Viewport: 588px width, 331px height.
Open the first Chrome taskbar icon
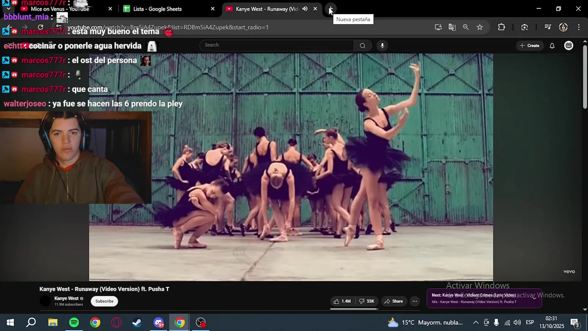tap(95, 322)
